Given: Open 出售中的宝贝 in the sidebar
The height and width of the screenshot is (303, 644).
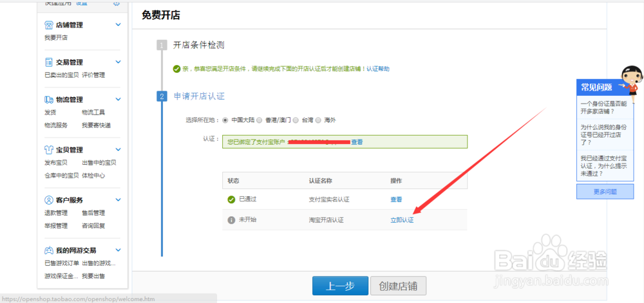Looking at the screenshot, I should click(99, 163).
